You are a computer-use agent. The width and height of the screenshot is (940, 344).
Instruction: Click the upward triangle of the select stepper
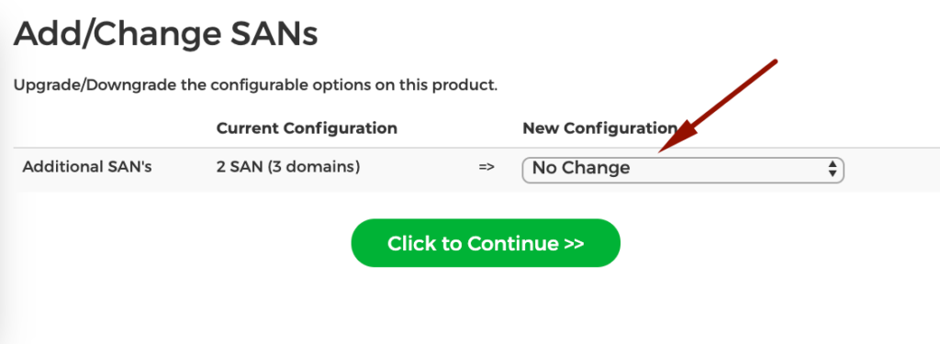pyautogui.click(x=832, y=163)
